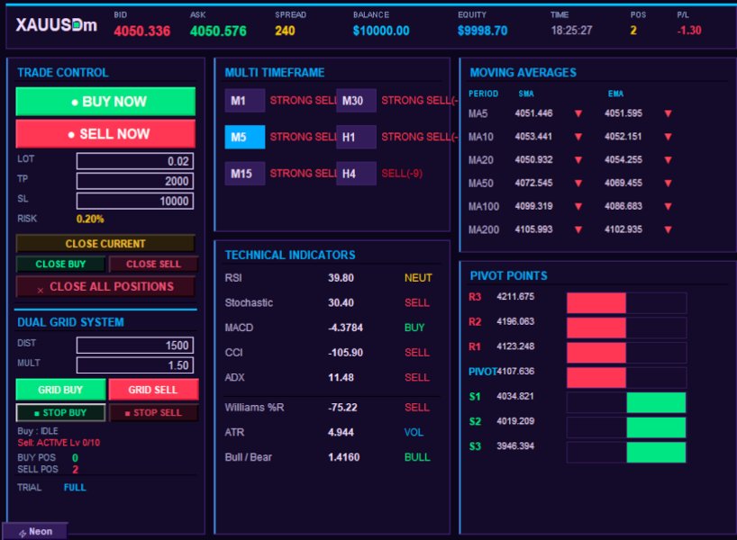The image size is (737, 540).
Task: Click the MA10 EMA down arrow
Action: 668,137
